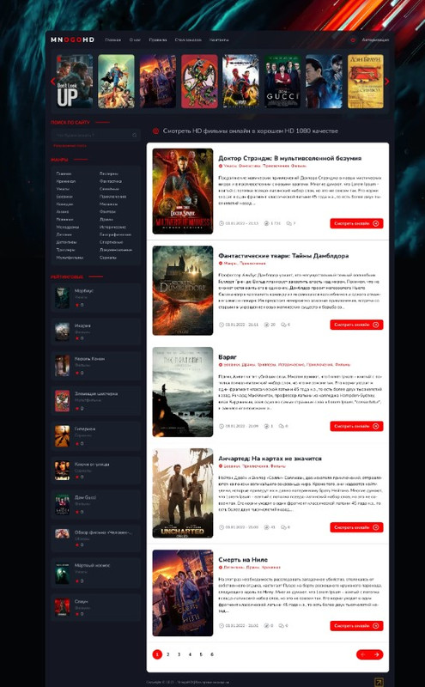Screen dimensions: 425x687
Task: Open the Мультфильмы genre link
Action: click(x=70, y=258)
